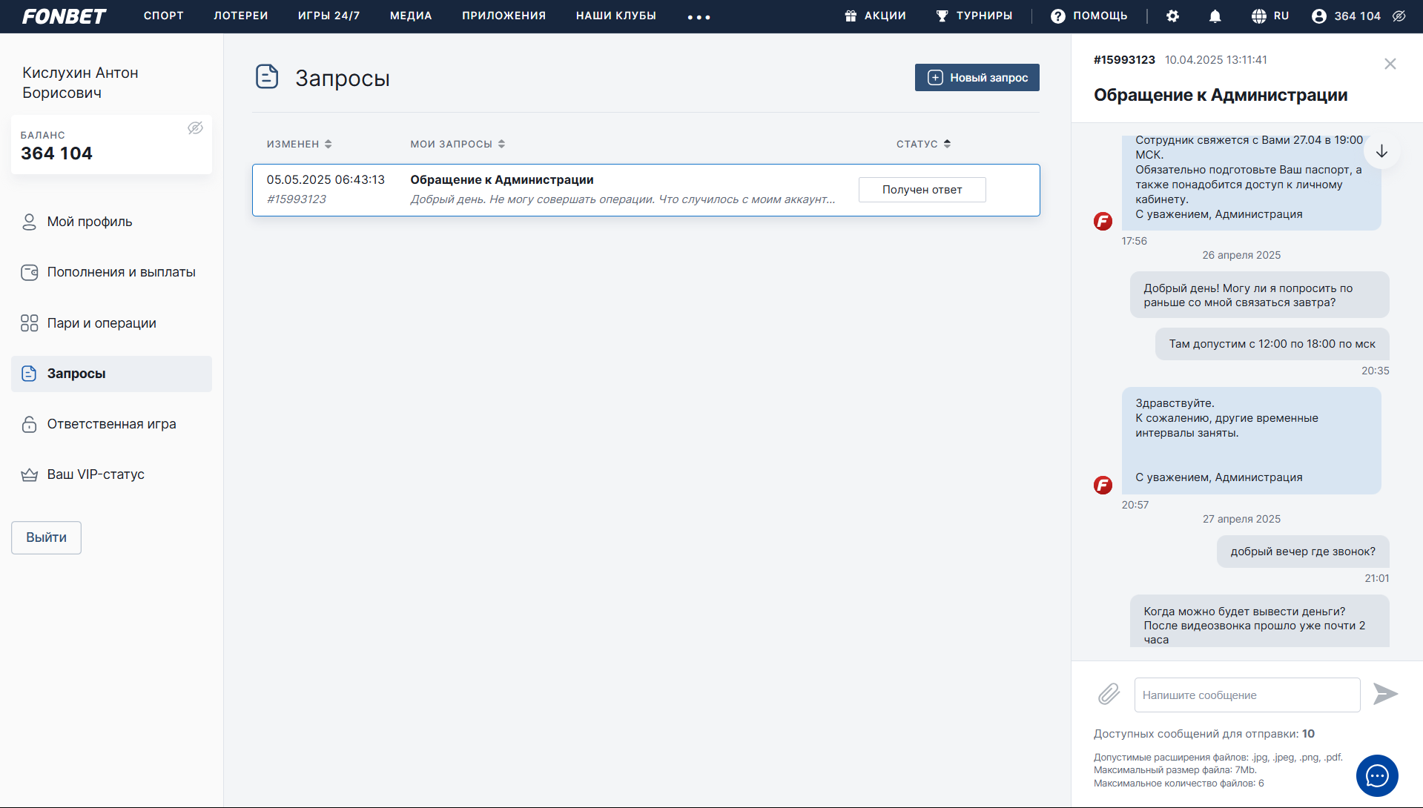The height and width of the screenshot is (808, 1423).
Task: Open the СПОРТ menu item
Action: [163, 16]
